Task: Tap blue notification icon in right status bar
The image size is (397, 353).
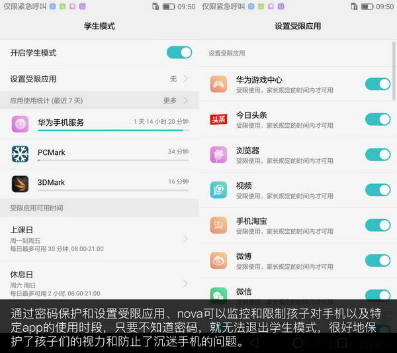Action: click(x=251, y=7)
